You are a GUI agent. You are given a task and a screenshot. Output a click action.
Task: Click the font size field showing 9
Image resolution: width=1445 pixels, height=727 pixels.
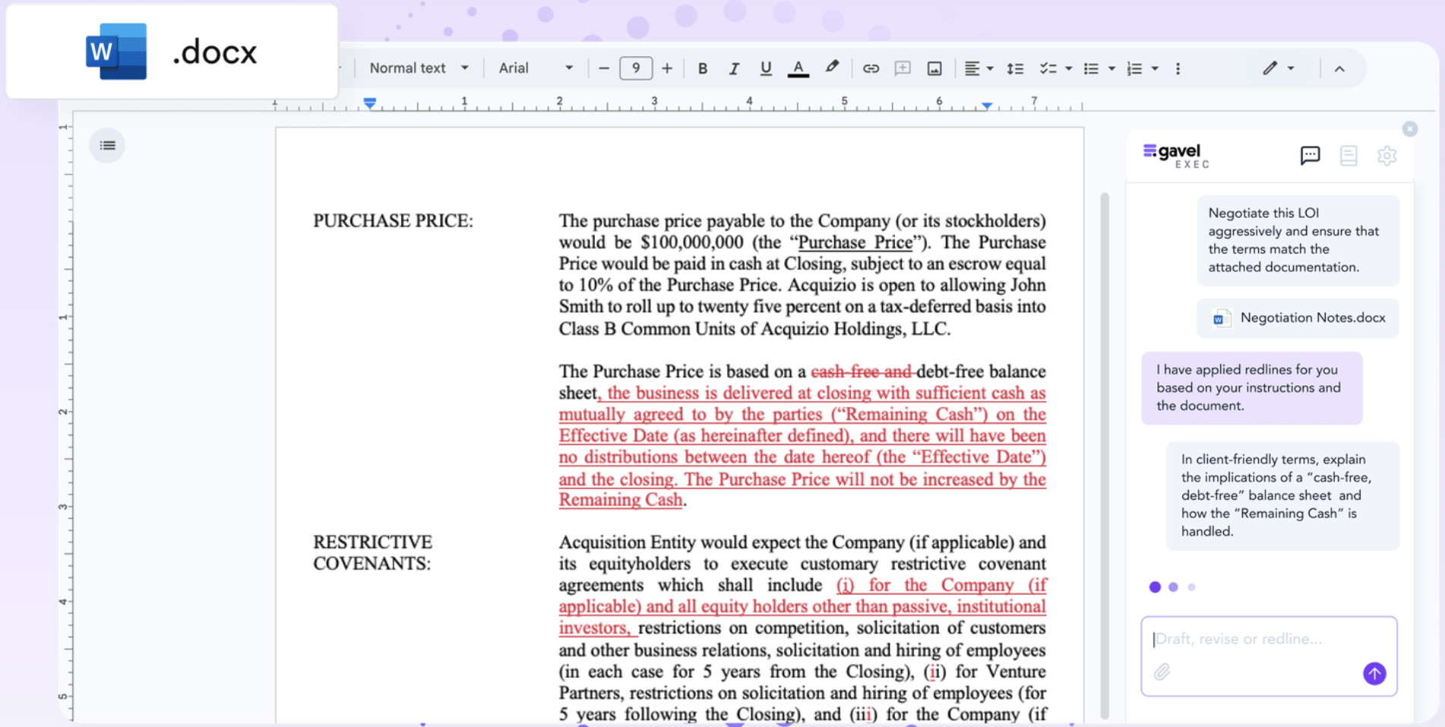[x=636, y=68]
